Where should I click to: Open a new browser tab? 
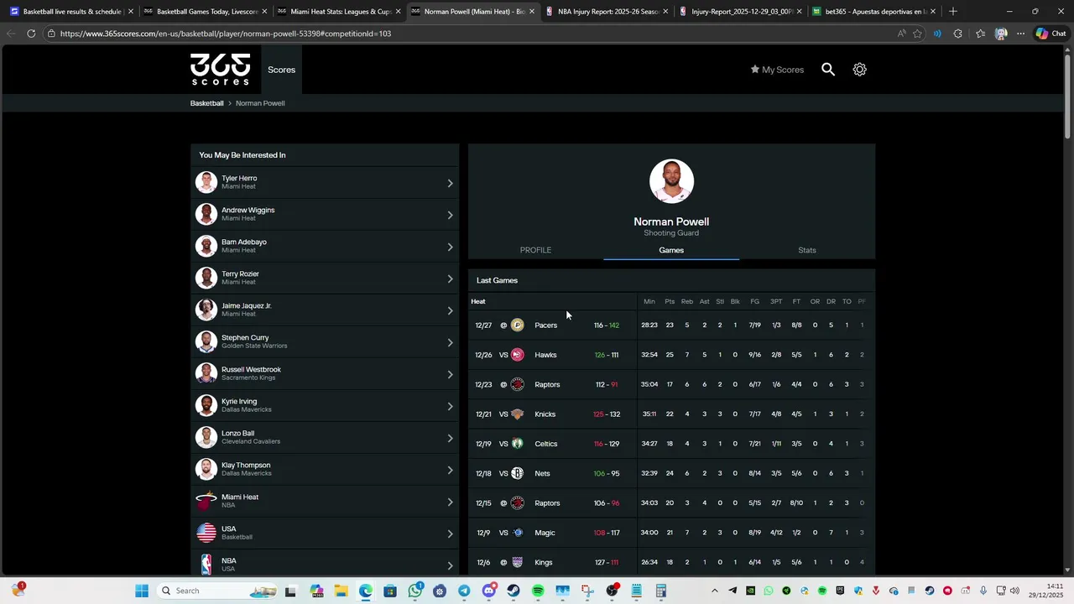[x=953, y=12]
